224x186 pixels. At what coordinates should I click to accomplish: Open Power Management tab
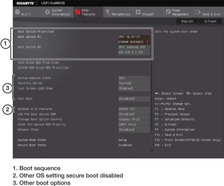pos(179,12)
